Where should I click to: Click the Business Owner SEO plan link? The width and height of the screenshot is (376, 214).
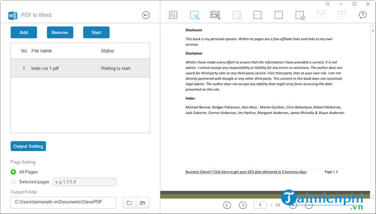coord(246,172)
